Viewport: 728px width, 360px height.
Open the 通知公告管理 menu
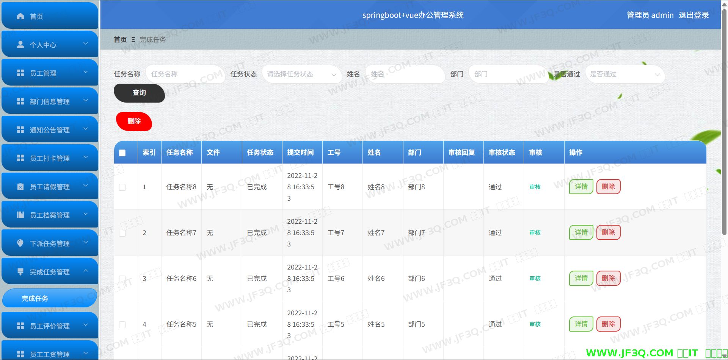pos(50,130)
